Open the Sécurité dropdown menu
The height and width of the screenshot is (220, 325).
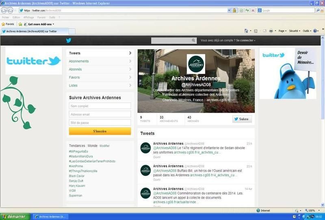click(295, 31)
